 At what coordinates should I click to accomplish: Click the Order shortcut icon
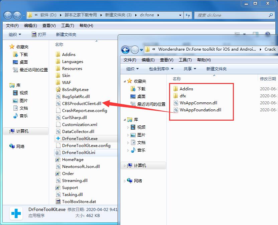58,174
